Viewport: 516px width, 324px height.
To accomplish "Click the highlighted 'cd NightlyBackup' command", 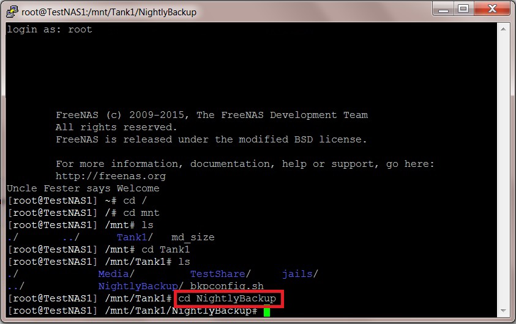I will 230,299.
